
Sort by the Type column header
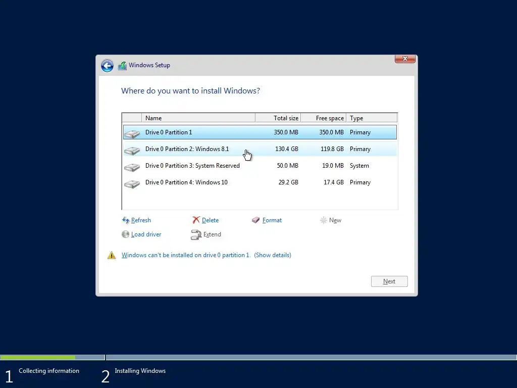tap(372, 118)
